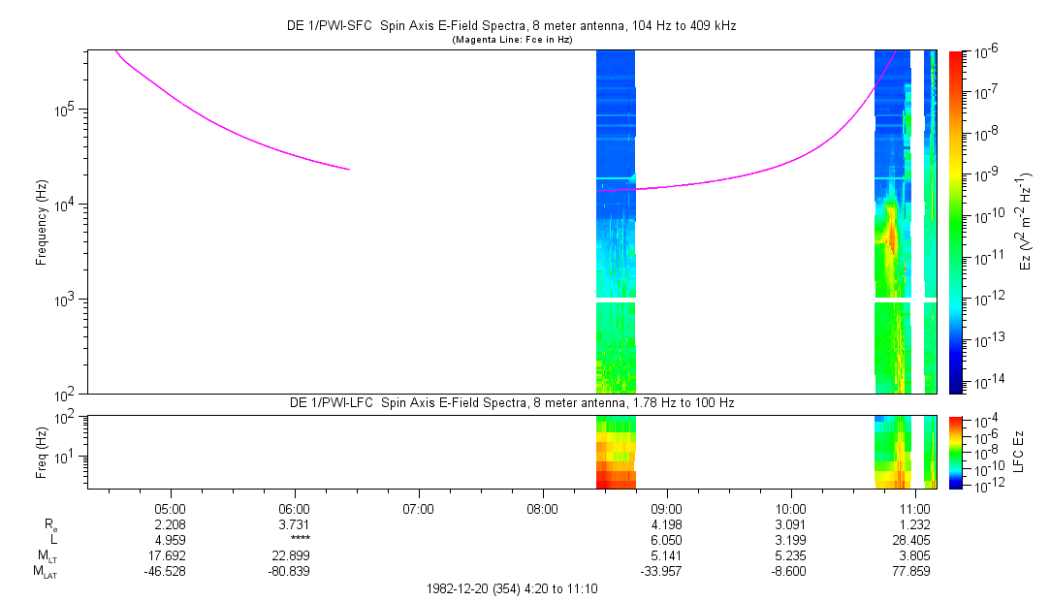
Task: Click the 'Magenta Line: Fce in Hz' subtitle
Action: pyautogui.click(x=512, y=40)
